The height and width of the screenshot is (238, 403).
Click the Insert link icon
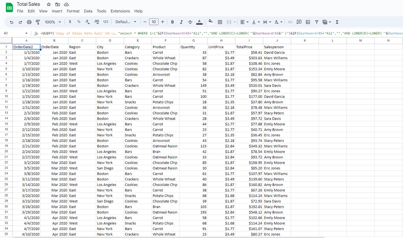click(x=290, y=22)
